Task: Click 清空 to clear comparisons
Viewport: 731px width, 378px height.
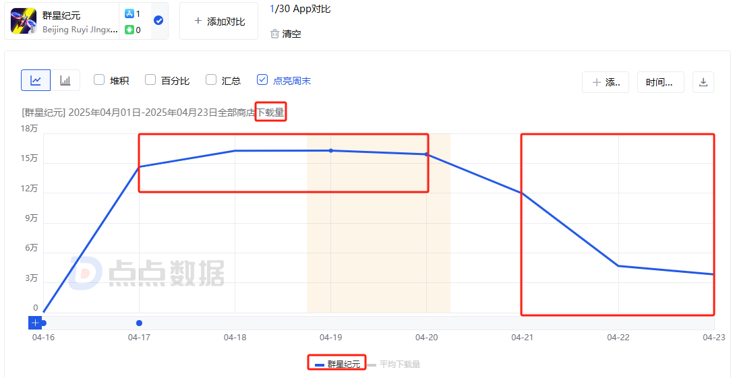Action: point(291,34)
